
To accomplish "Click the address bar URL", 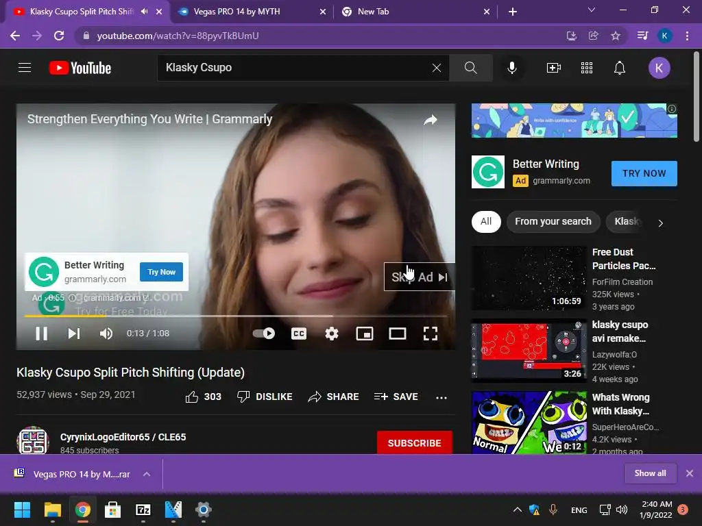I will pyautogui.click(x=178, y=36).
